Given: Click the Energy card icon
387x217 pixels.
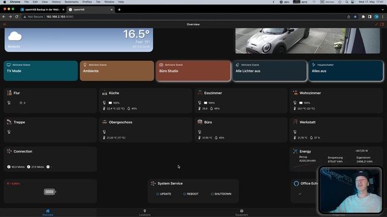Looking at the screenshot, I should 295,151.
